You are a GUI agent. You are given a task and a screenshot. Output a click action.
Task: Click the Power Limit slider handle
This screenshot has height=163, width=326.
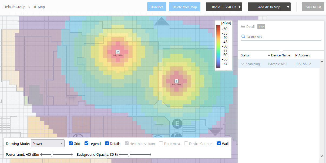click(x=52, y=155)
